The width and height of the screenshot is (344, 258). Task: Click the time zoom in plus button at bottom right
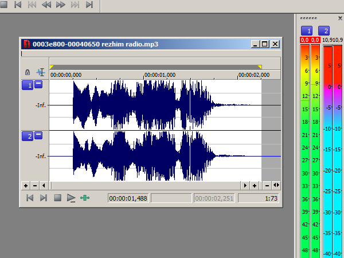[x=255, y=186]
